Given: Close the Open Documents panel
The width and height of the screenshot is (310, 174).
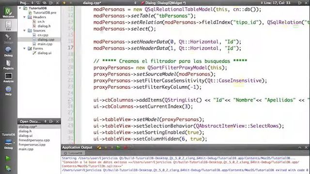Looking at the screenshot, I should tap(57, 121).
